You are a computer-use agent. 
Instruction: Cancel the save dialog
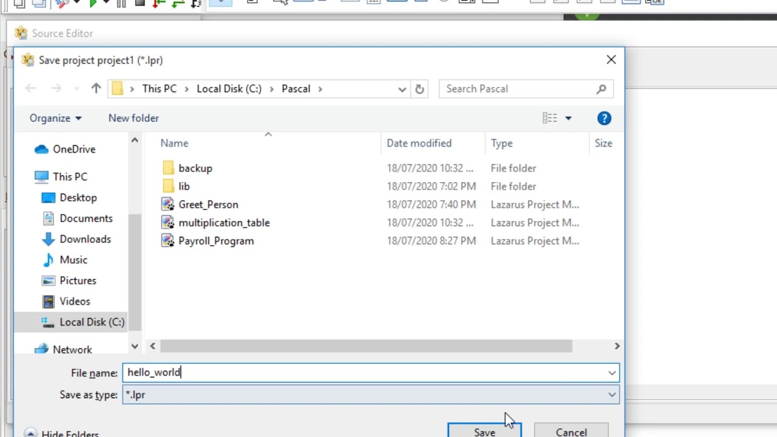coord(571,431)
